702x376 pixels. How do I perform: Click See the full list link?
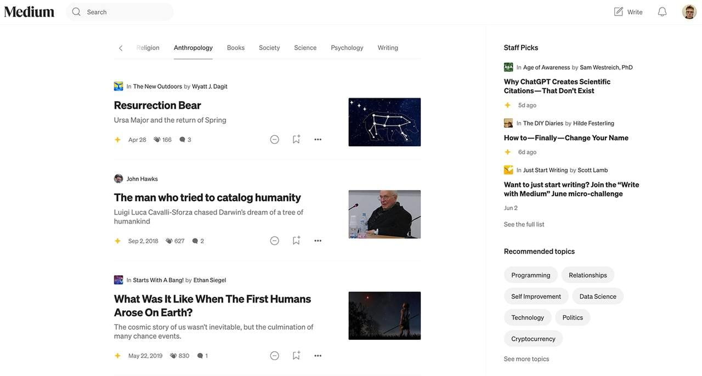(x=524, y=224)
